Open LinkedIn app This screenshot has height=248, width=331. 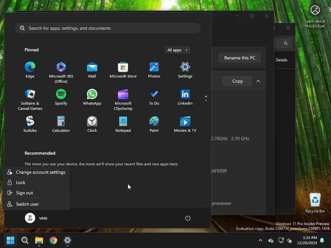click(x=185, y=98)
